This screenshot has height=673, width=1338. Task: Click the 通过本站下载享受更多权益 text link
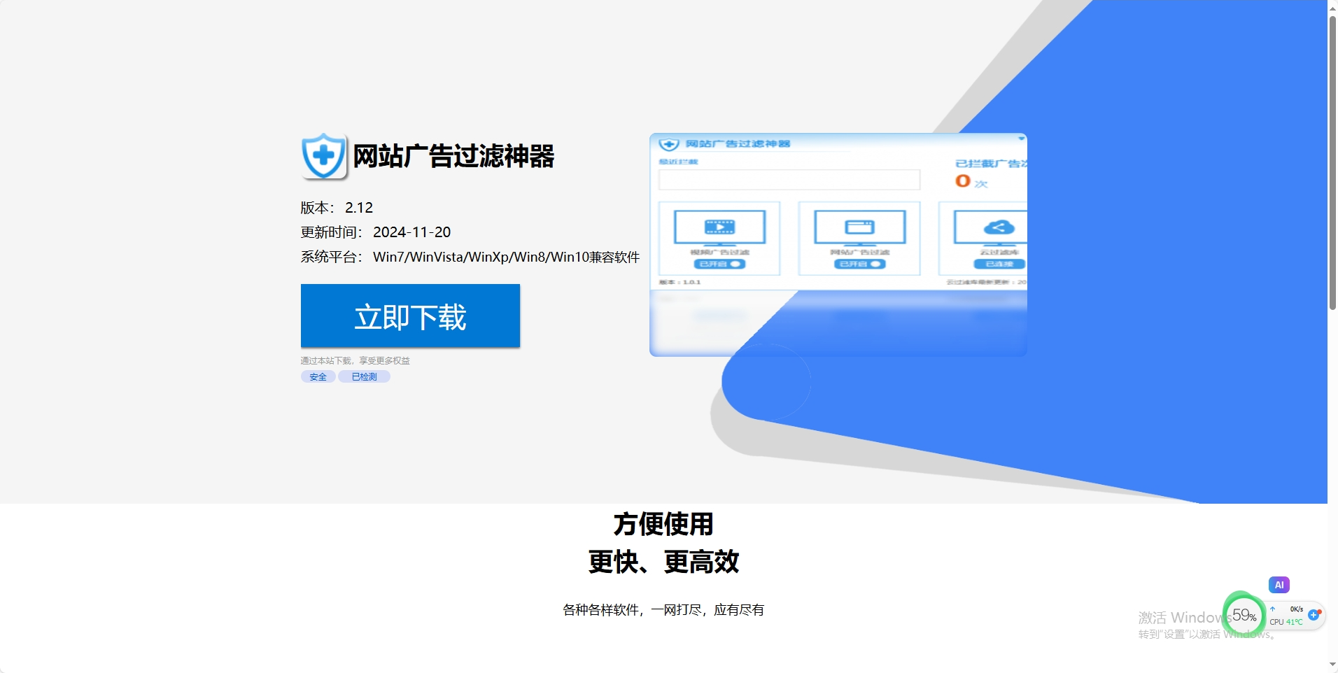(x=354, y=360)
